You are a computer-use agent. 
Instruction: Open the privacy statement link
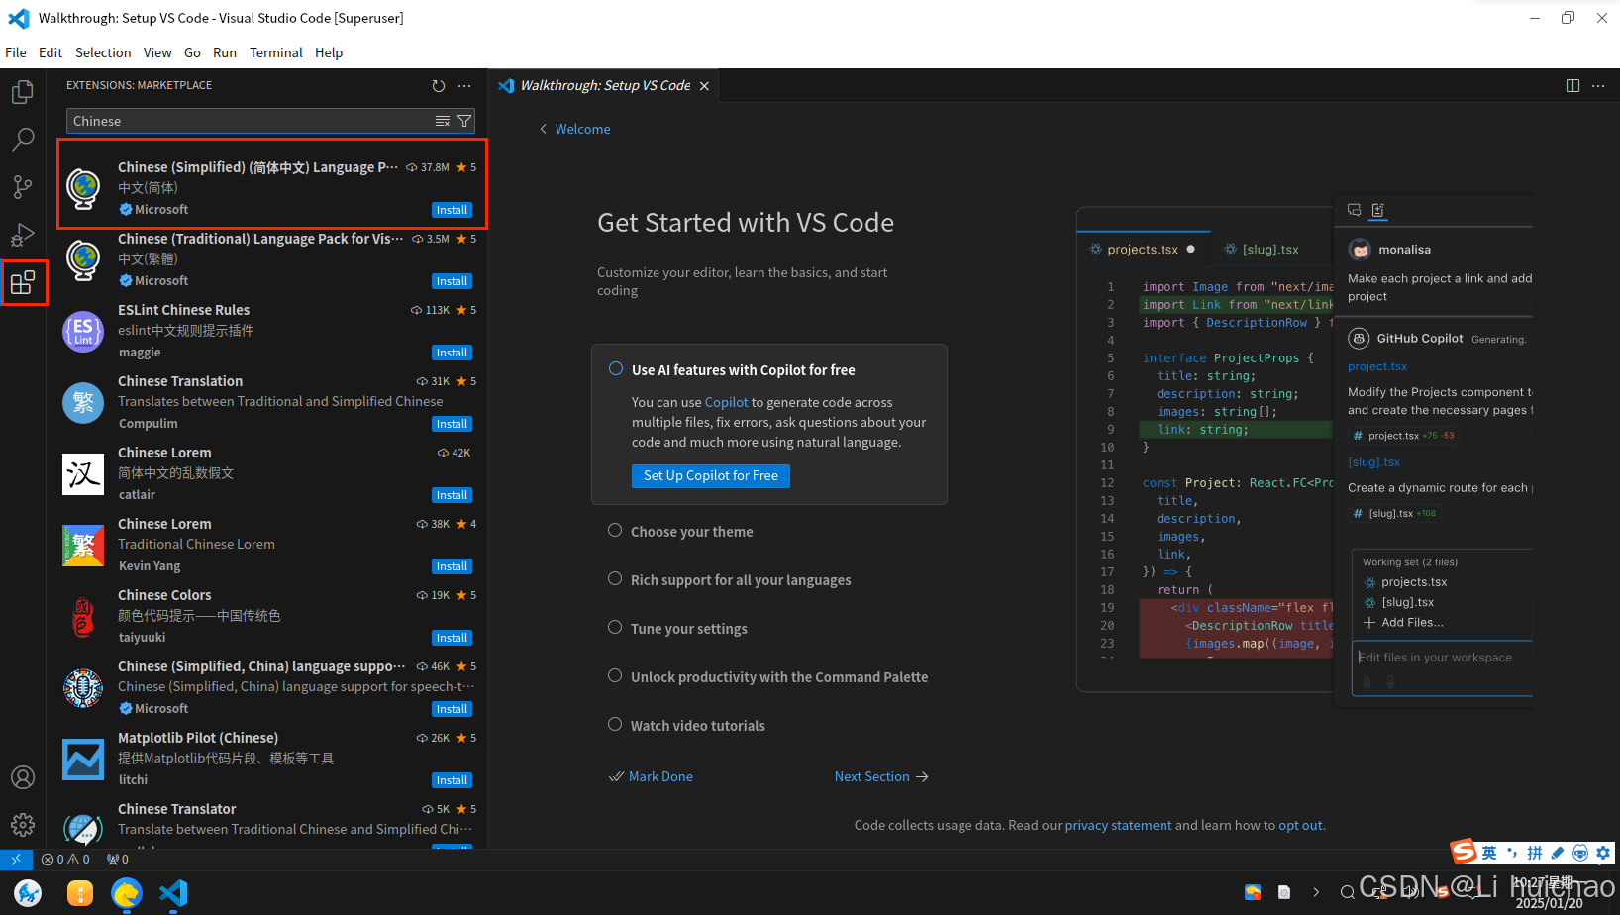point(1118,825)
